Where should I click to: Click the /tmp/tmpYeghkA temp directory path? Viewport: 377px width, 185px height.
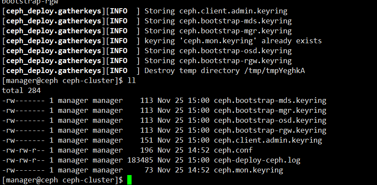tap(274, 70)
